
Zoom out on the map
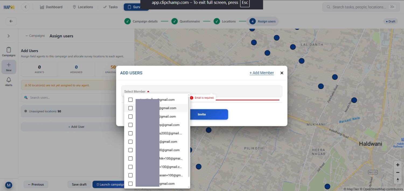click(398, 172)
